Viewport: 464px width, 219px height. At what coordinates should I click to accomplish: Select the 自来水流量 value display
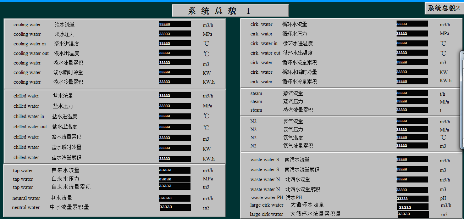[175, 170]
